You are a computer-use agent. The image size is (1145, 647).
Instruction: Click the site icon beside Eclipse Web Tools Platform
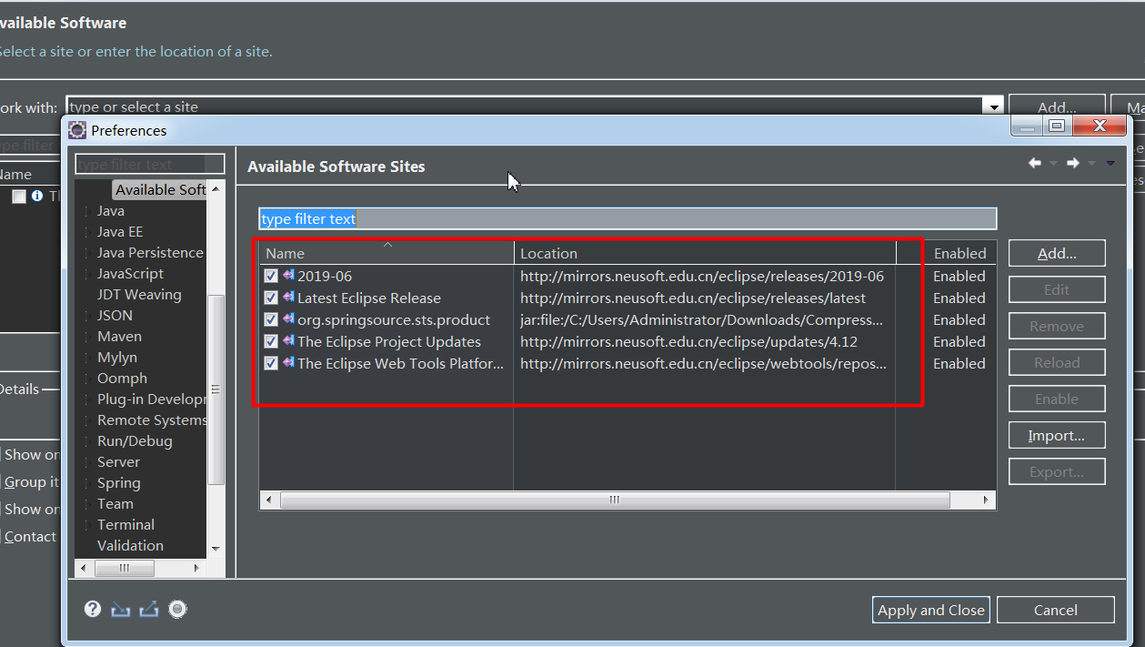pos(288,362)
